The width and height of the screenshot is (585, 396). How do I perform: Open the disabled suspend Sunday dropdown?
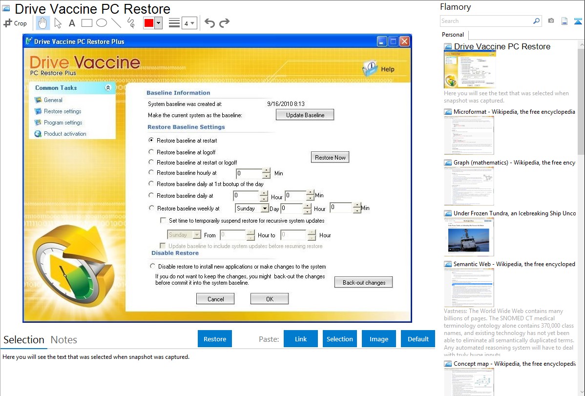pos(197,235)
